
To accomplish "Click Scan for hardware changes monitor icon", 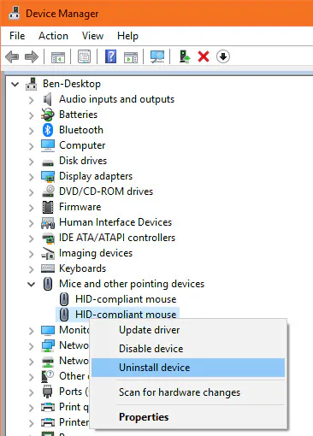I will (x=157, y=56).
